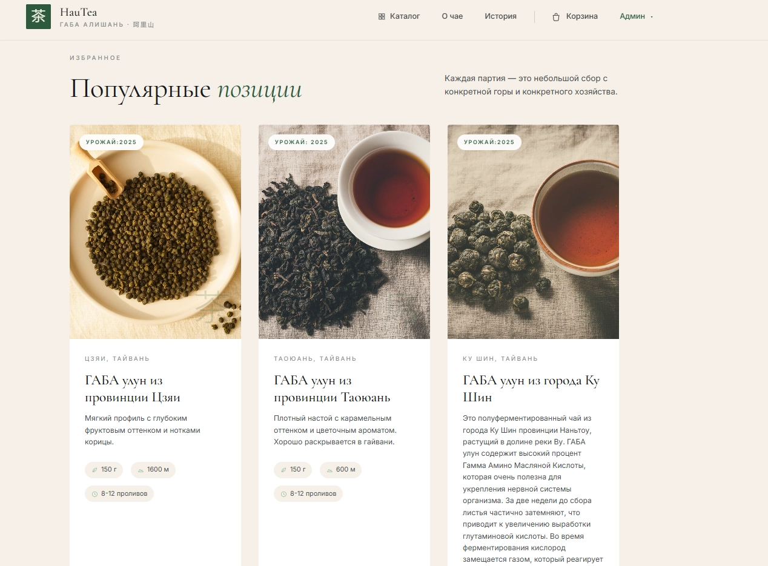
Task: Click the catalog grid icon in the header
Action: tap(382, 16)
